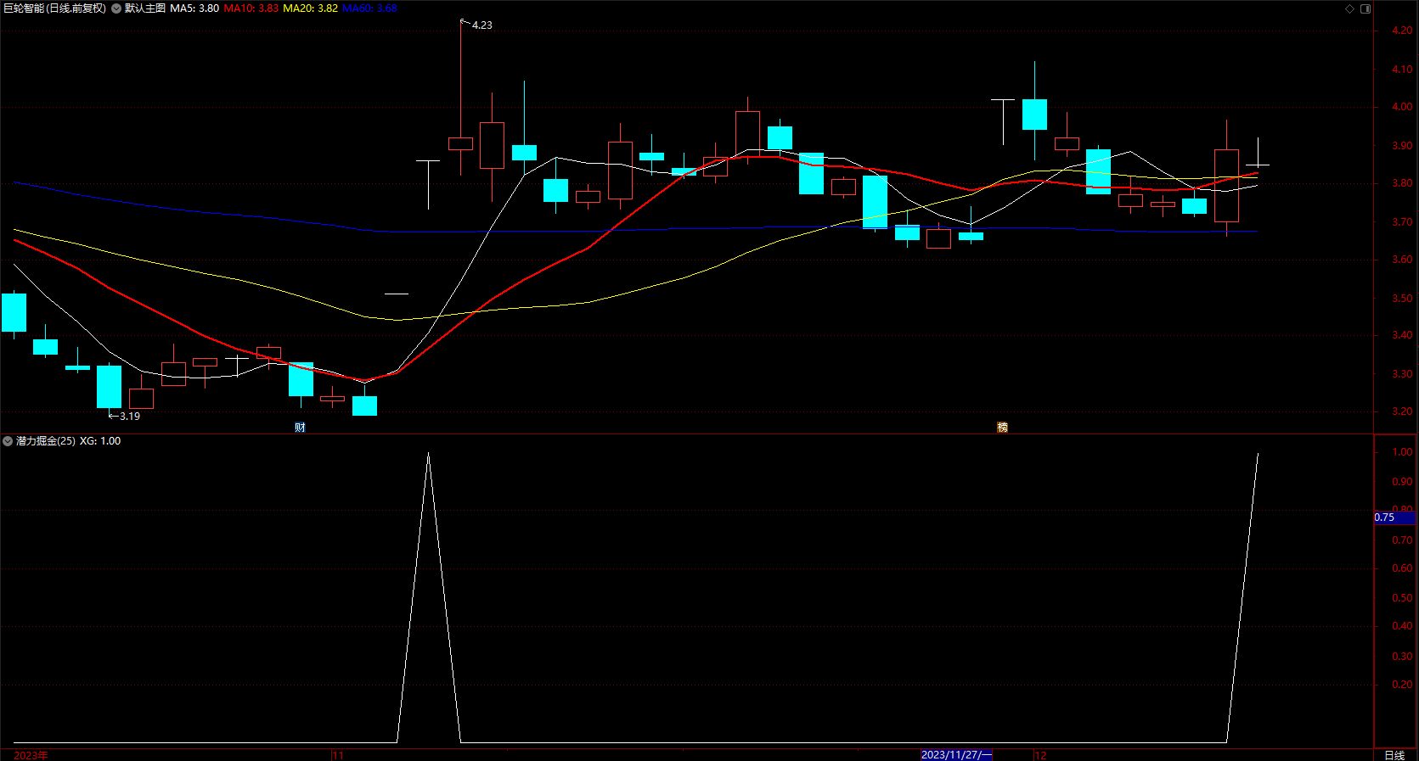Click the diamond marker icon at top right
This screenshot has width=1419, height=761.
click(x=1350, y=8)
